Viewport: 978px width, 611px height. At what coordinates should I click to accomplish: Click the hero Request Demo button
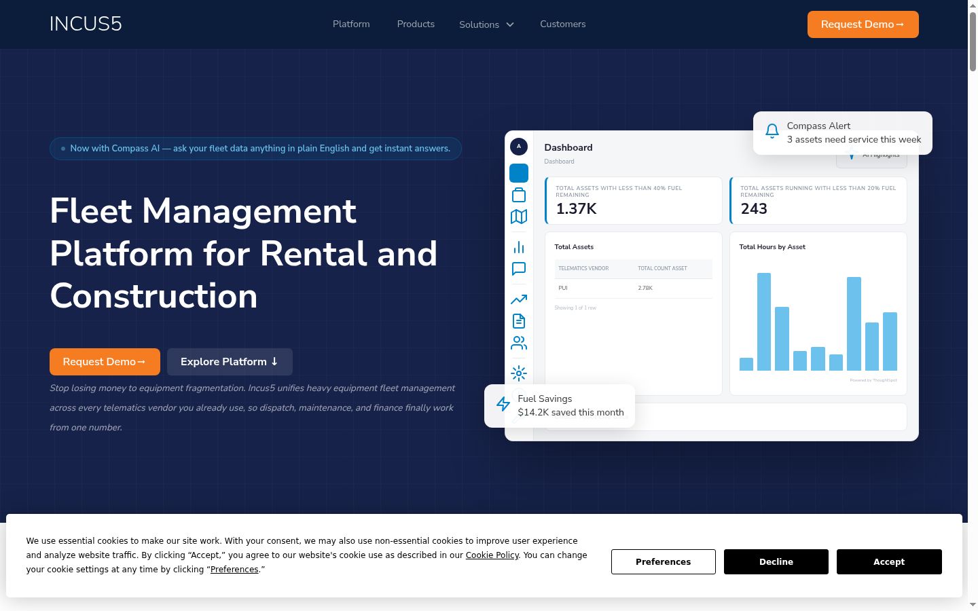click(105, 362)
